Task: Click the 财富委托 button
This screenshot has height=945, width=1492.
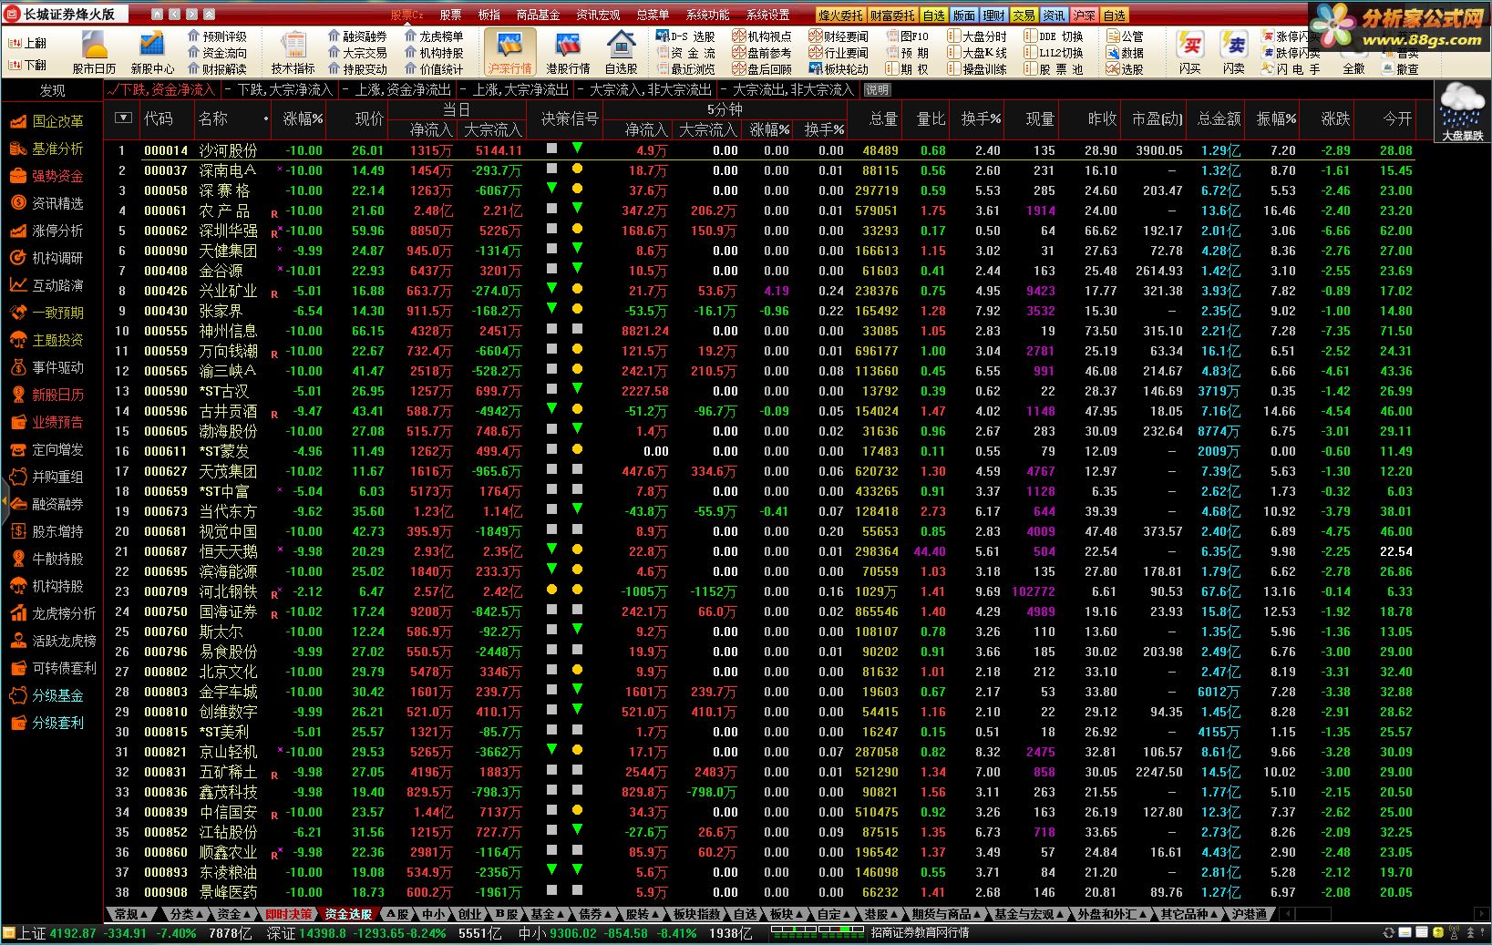Action: [892, 15]
